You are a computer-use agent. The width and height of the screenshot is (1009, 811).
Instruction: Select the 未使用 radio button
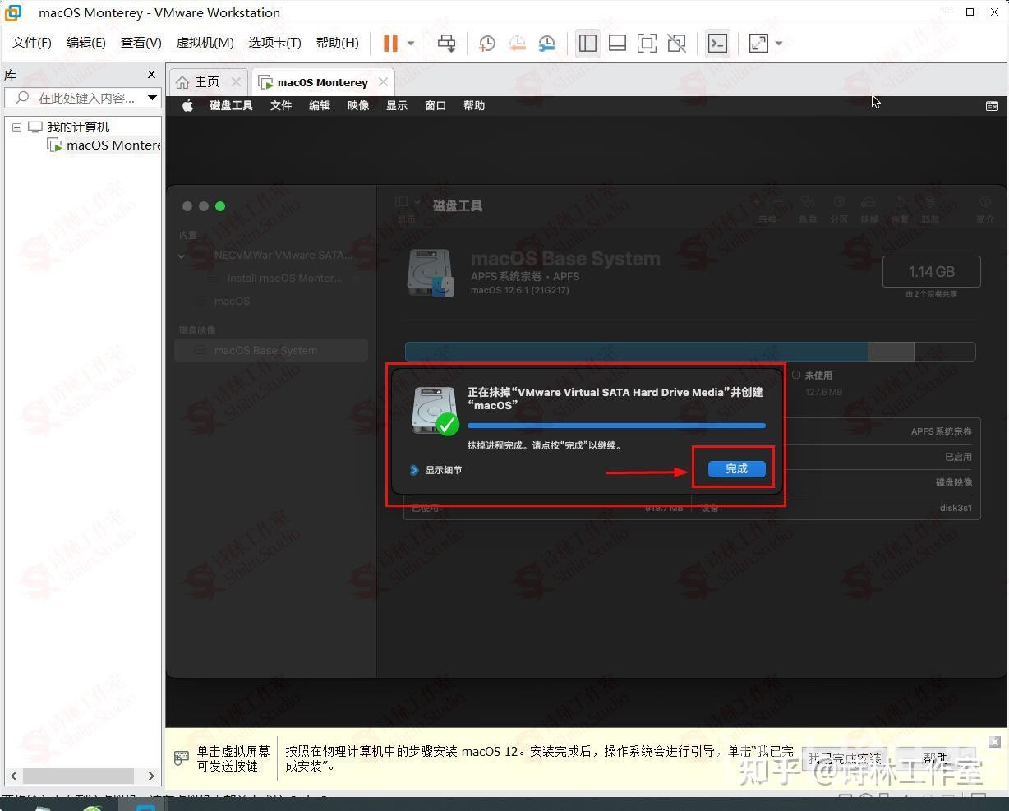point(795,375)
